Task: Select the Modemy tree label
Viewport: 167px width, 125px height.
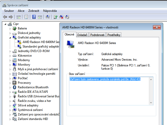Action: coord(24,60)
